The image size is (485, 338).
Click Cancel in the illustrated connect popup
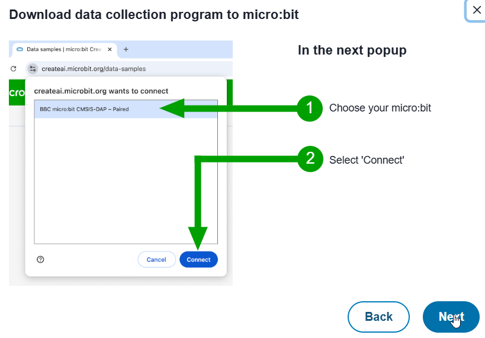pyautogui.click(x=156, y=260)
